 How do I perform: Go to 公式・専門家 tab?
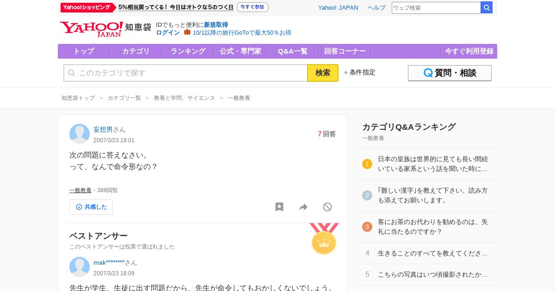(240, 51)
